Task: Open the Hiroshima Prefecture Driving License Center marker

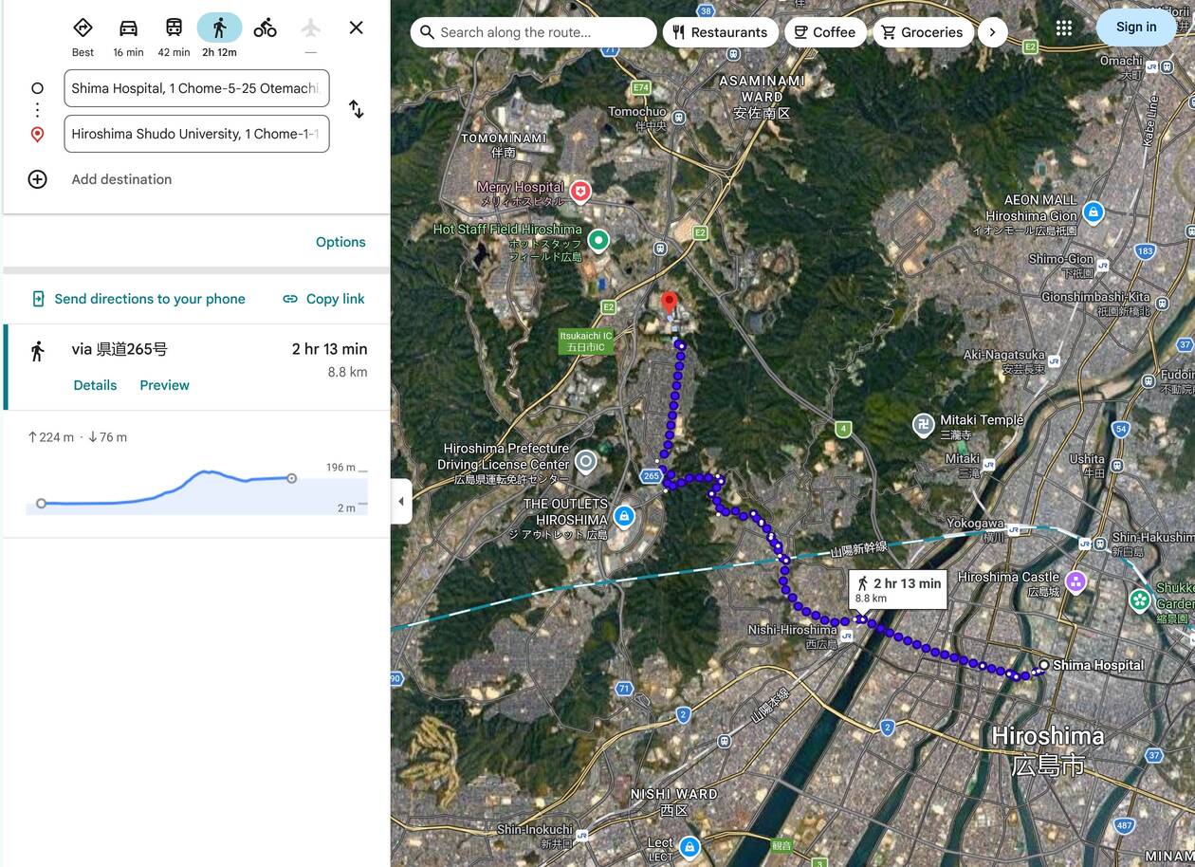Action: pos(586,462)
